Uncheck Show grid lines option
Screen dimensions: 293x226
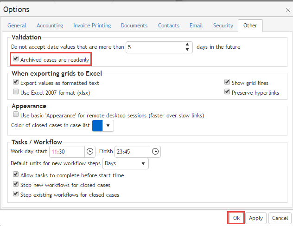pos(227,83)
